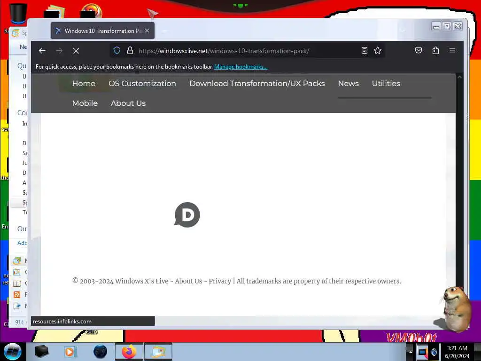Click the Disqus logo icon

[187, 214]
